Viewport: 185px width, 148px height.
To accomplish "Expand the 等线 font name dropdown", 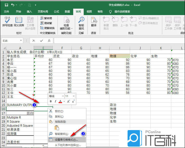I will click(x=63, y=96).
